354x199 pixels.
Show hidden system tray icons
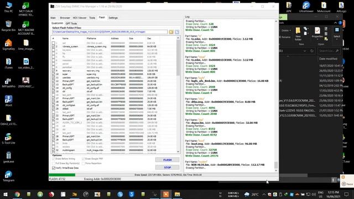tap(264, 194)
